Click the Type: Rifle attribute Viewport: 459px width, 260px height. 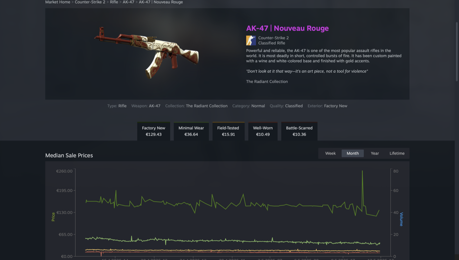[x=117, y=106]
